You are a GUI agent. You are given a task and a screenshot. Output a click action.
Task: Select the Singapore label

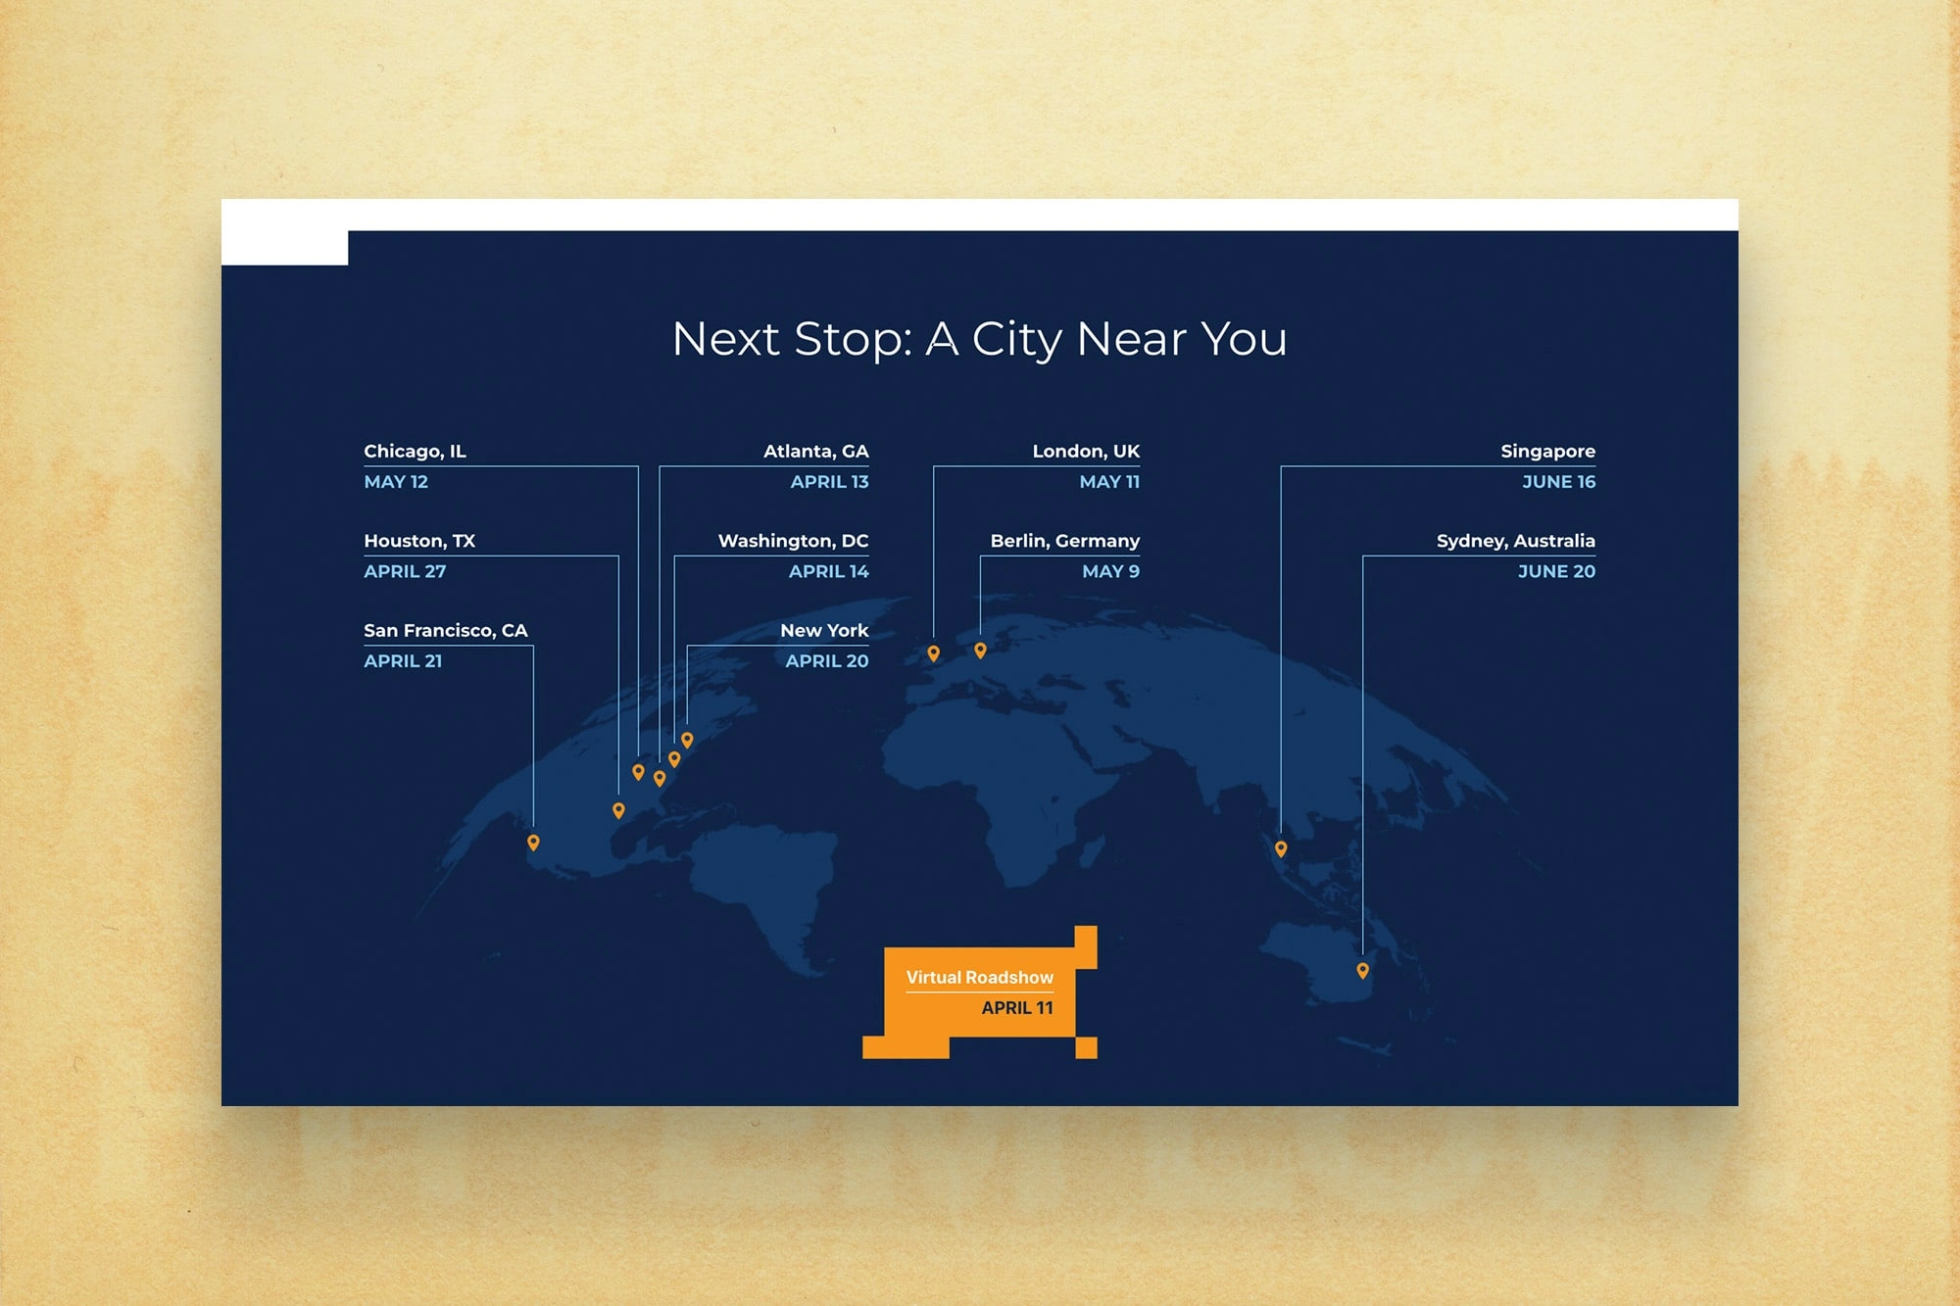pos(1547,452)
